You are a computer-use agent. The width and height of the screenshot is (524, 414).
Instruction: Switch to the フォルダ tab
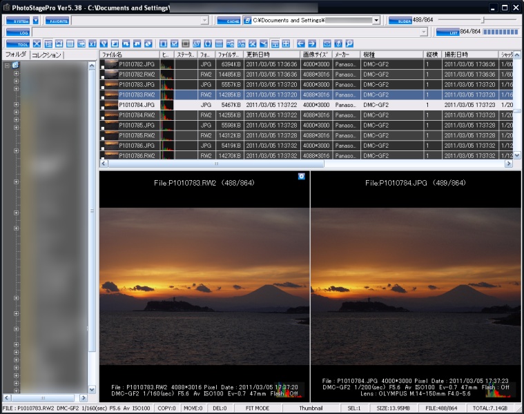16,55
